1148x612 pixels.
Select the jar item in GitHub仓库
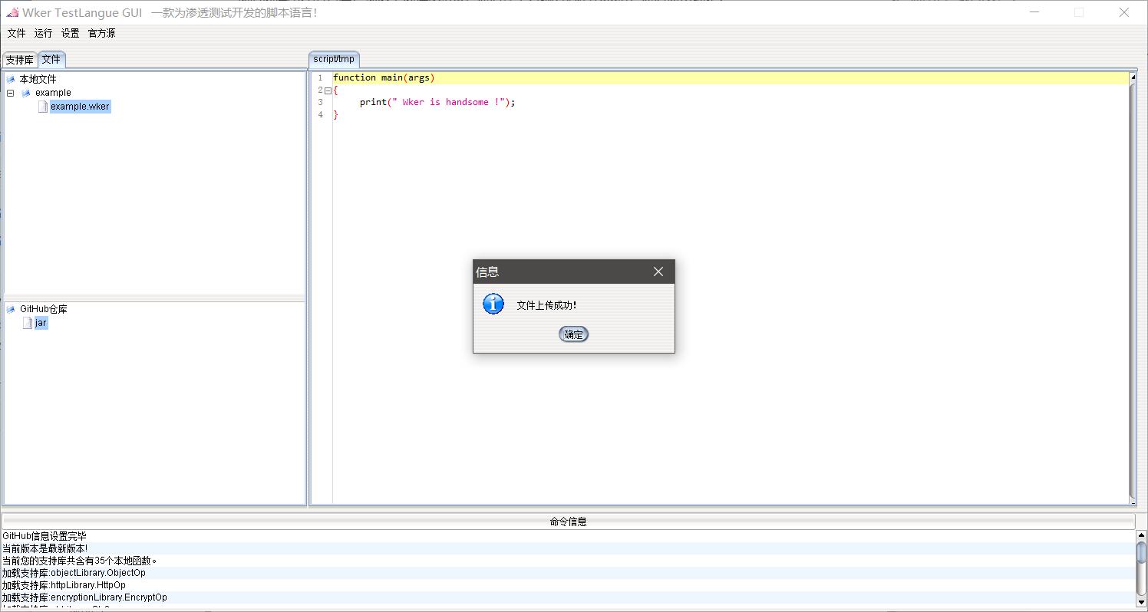41,323
